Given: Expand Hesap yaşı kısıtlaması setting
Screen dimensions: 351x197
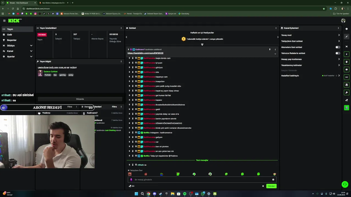Looking at the screenshot, I should [339, 59].
